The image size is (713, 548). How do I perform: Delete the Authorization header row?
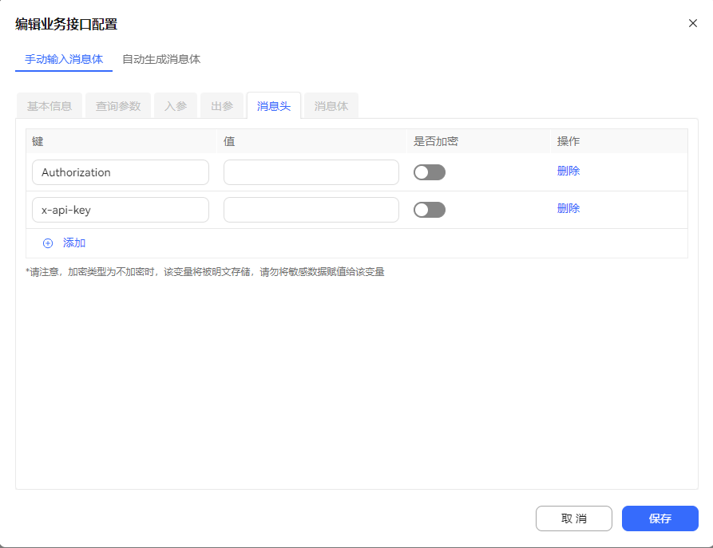coord(568,171)
